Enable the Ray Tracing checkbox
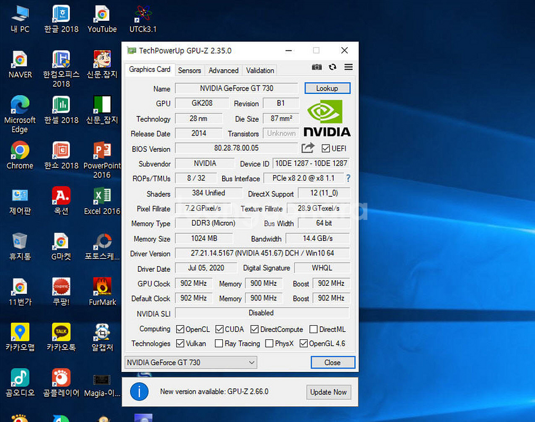 pos(219,343)
